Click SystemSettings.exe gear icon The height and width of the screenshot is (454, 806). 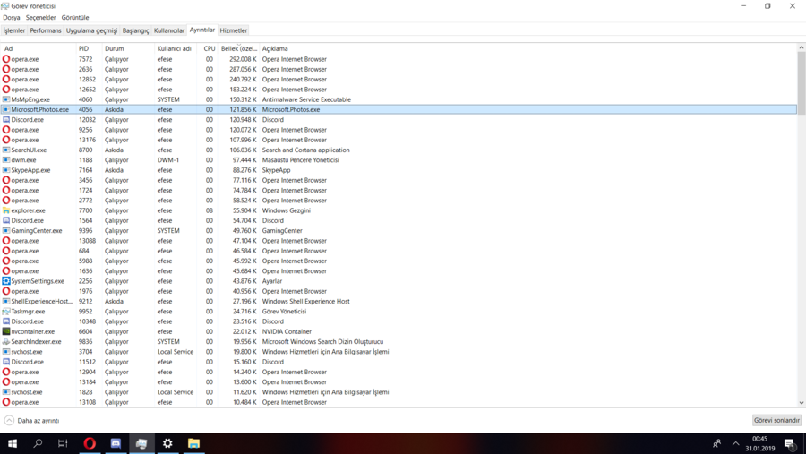tap(6, 281)
